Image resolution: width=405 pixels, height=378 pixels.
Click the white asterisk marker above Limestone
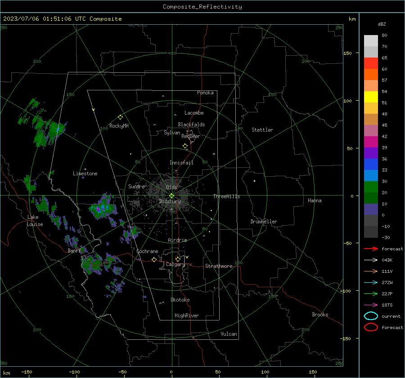(x=85, y=169)
